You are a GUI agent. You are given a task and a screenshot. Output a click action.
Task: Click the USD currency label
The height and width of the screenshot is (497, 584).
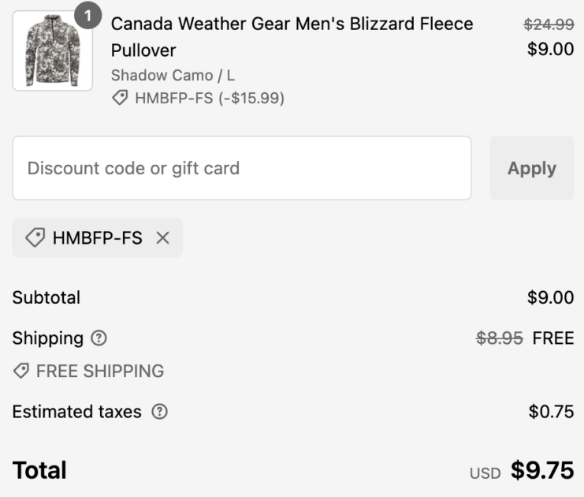coord(485,473)
